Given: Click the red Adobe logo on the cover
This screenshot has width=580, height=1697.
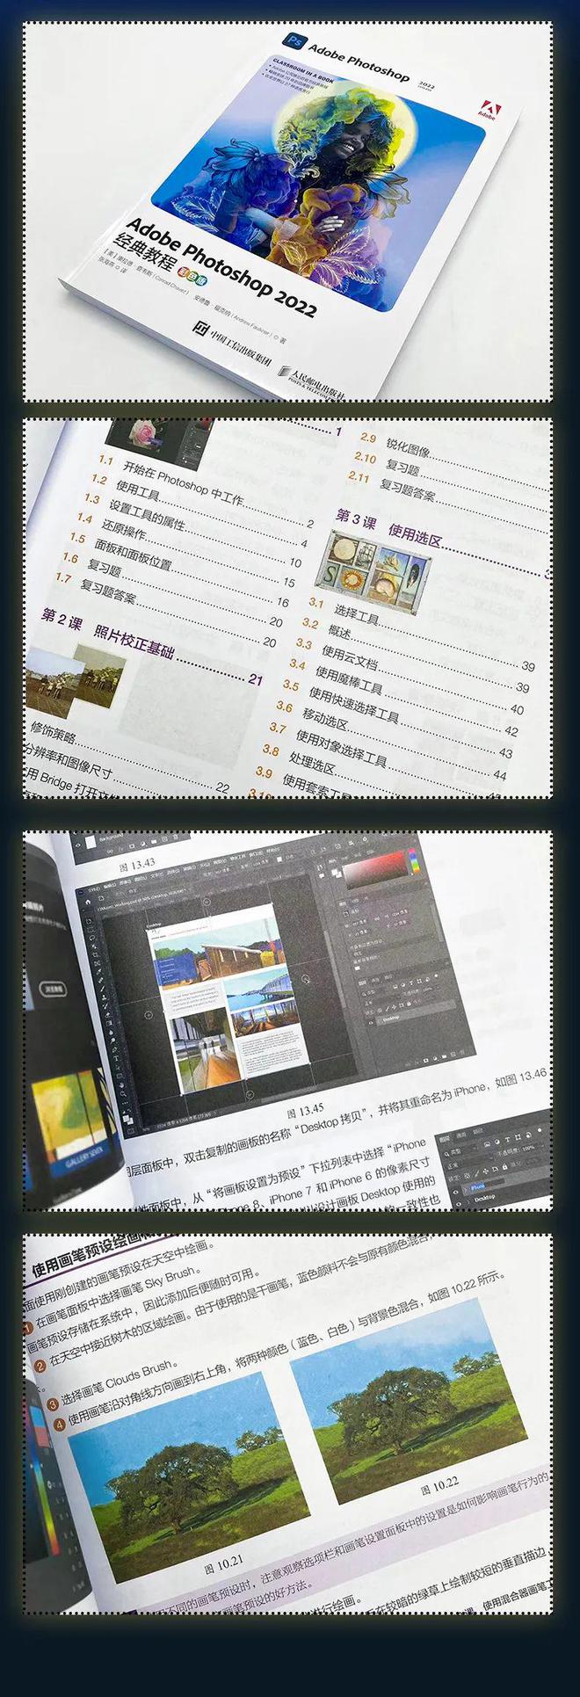Looking at the screenshot, I should [488, 109].
